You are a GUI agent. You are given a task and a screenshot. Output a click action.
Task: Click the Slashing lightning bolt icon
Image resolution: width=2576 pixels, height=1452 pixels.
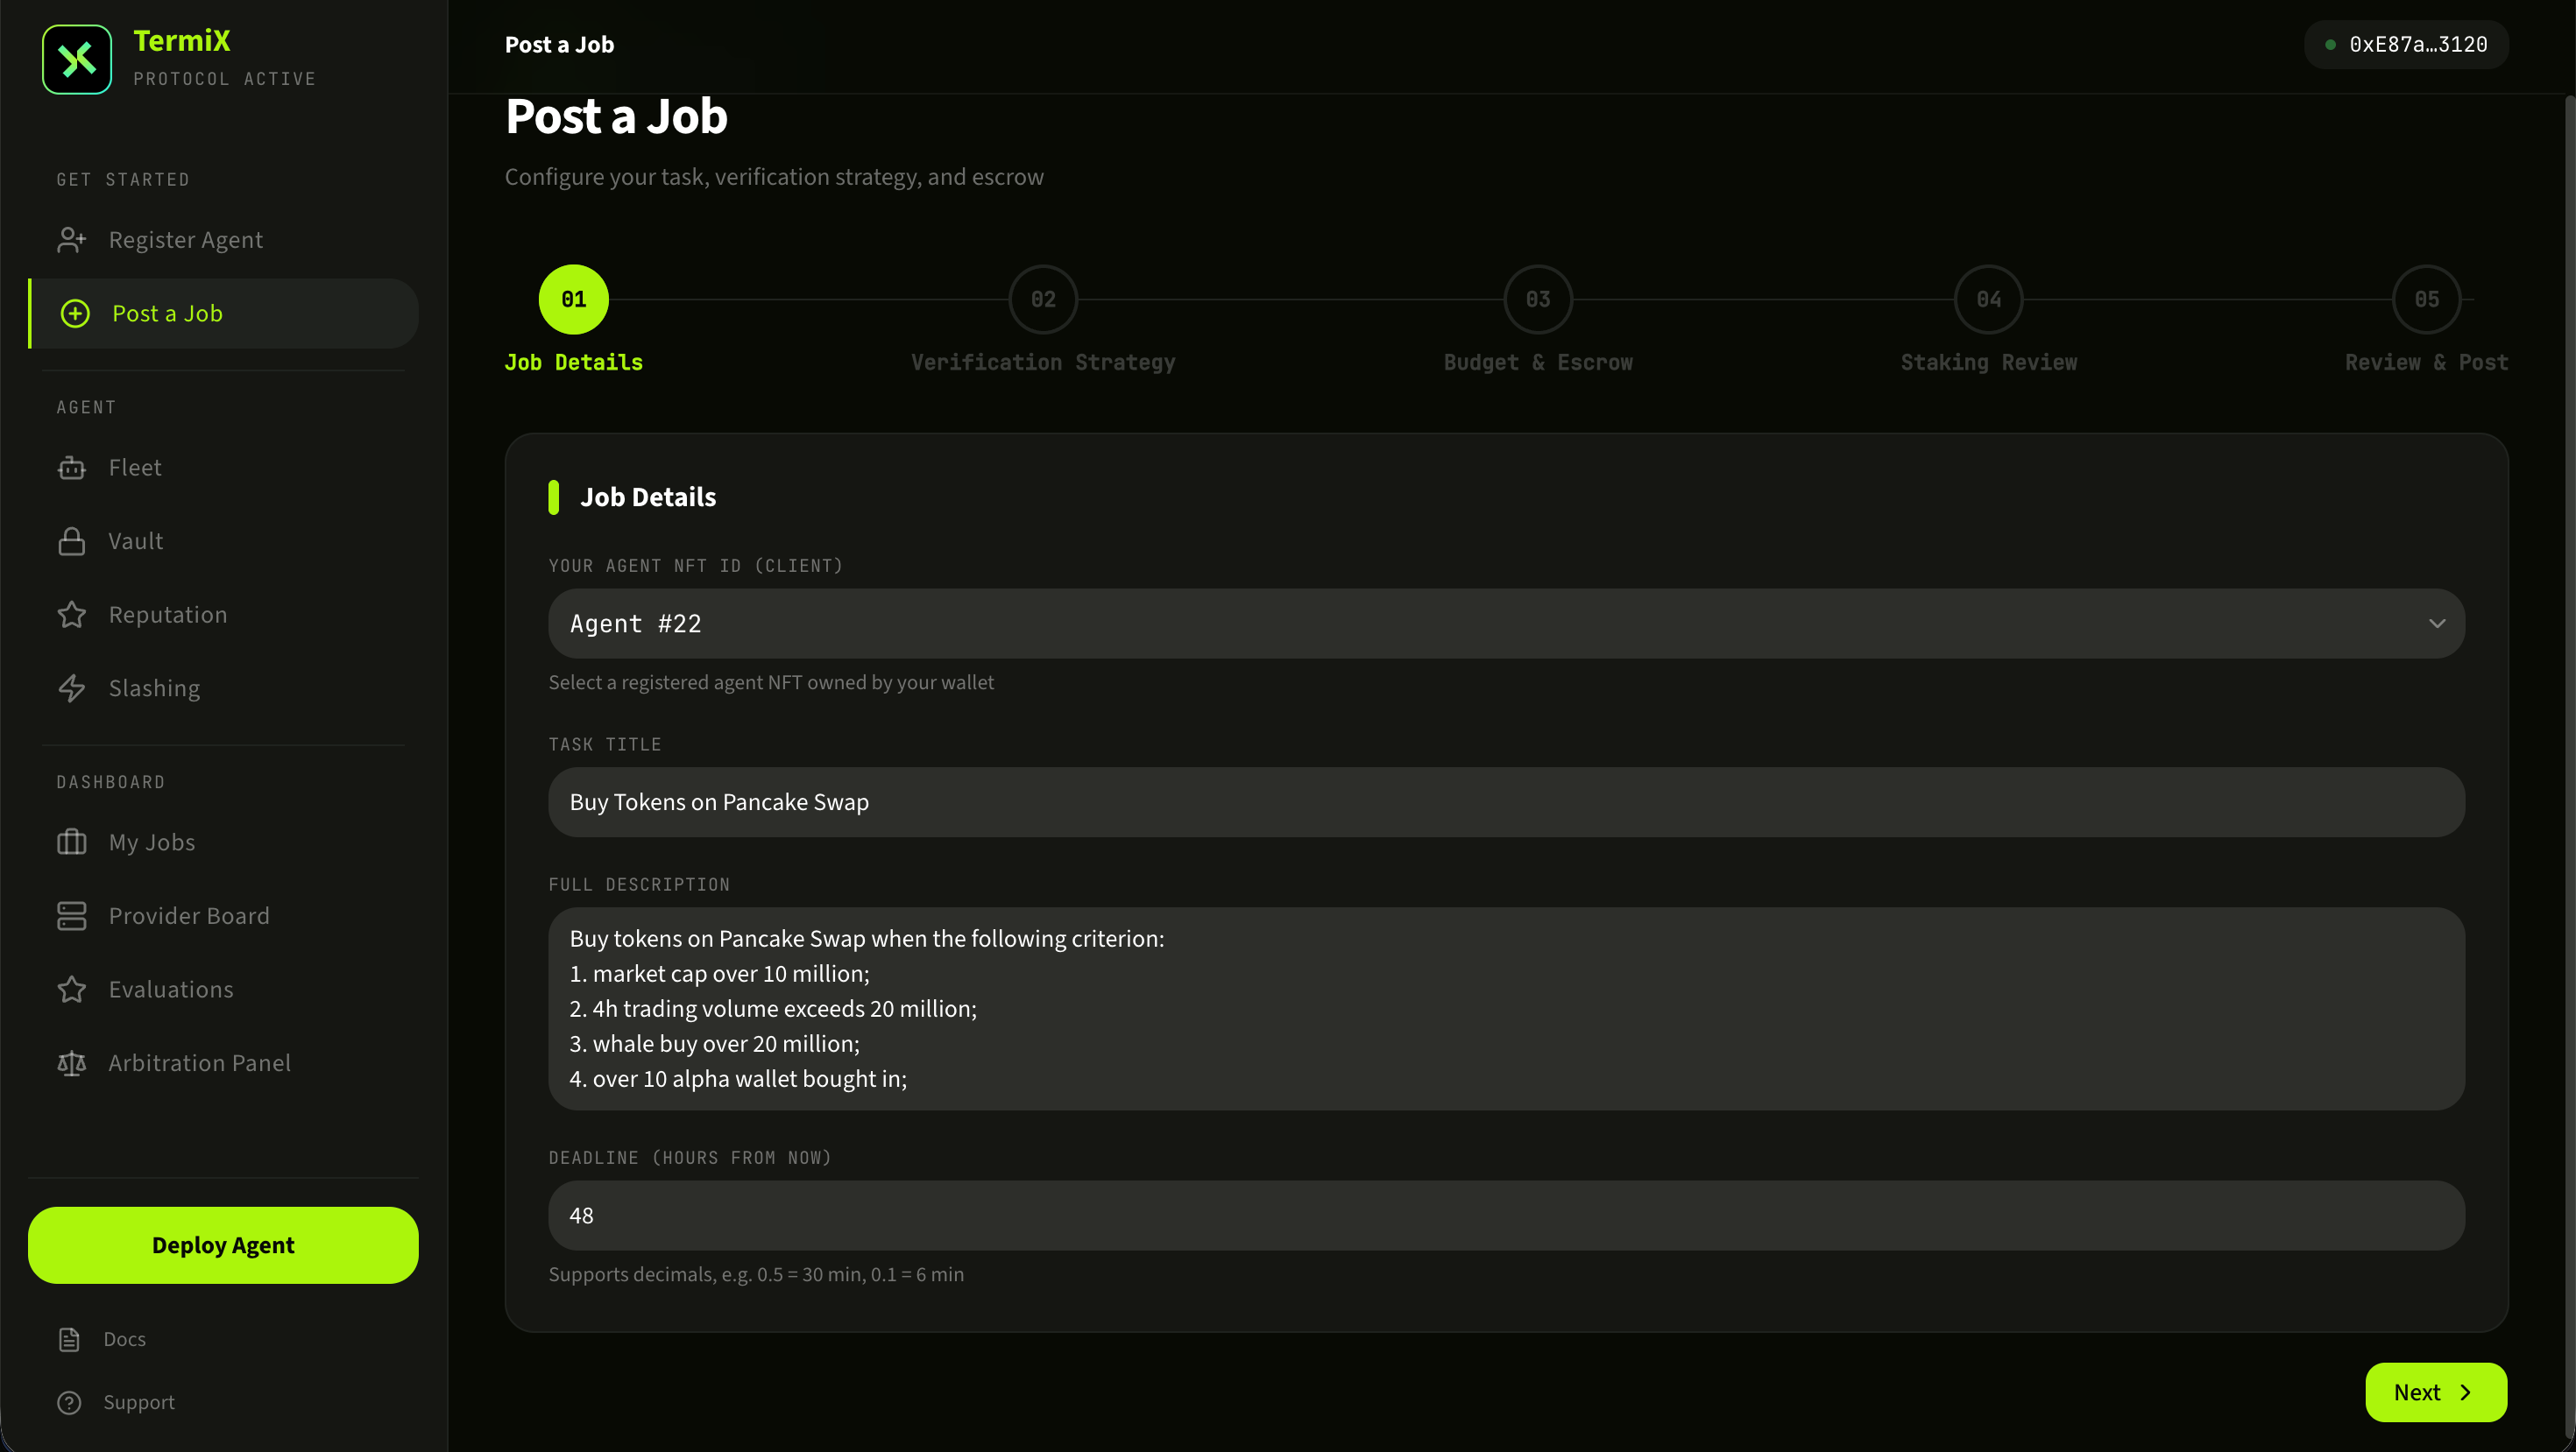click(71, 688)
